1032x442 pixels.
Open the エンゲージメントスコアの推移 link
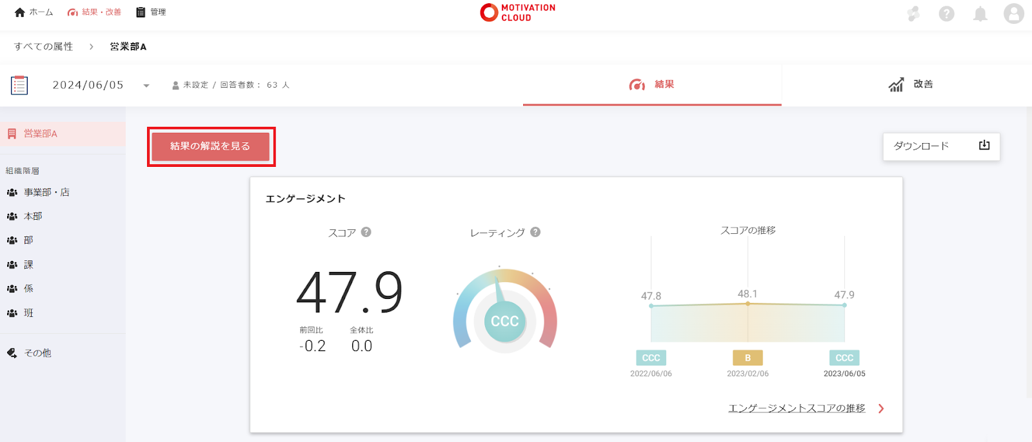pos(797,408)
